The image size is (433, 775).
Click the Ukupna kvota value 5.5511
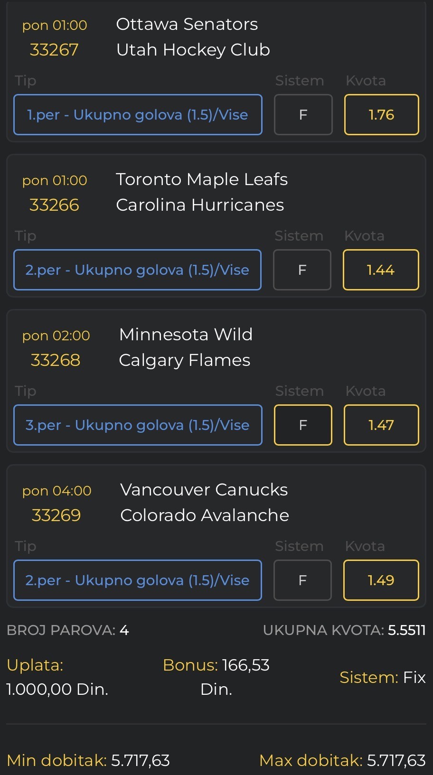(406, 630)
